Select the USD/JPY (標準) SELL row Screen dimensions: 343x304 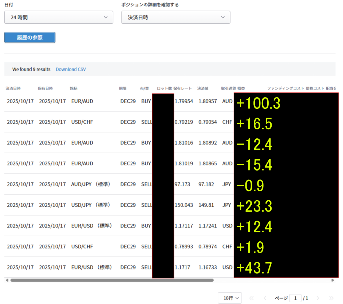[x=90, y=205]
